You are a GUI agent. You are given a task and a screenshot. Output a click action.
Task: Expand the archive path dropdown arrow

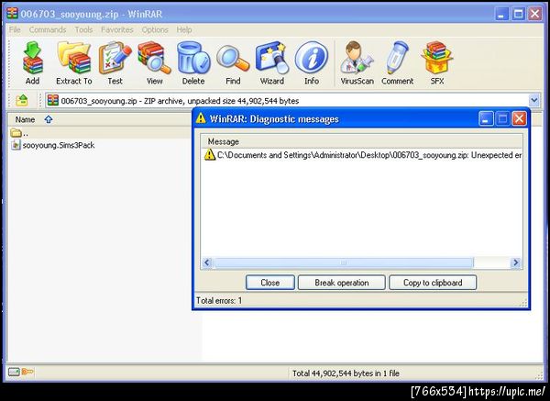(534, 101)
